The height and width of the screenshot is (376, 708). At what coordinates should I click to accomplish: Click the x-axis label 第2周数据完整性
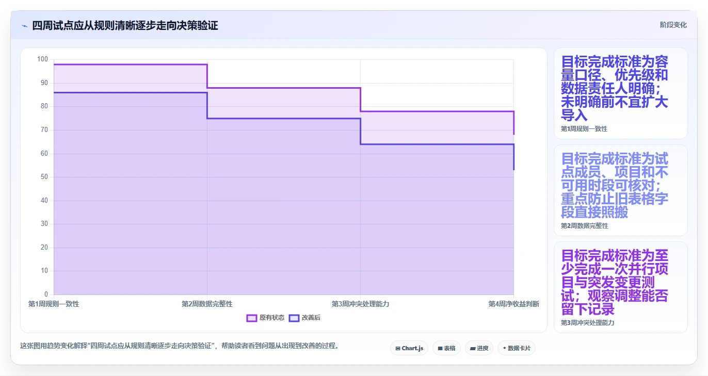(x=207, y=304)
